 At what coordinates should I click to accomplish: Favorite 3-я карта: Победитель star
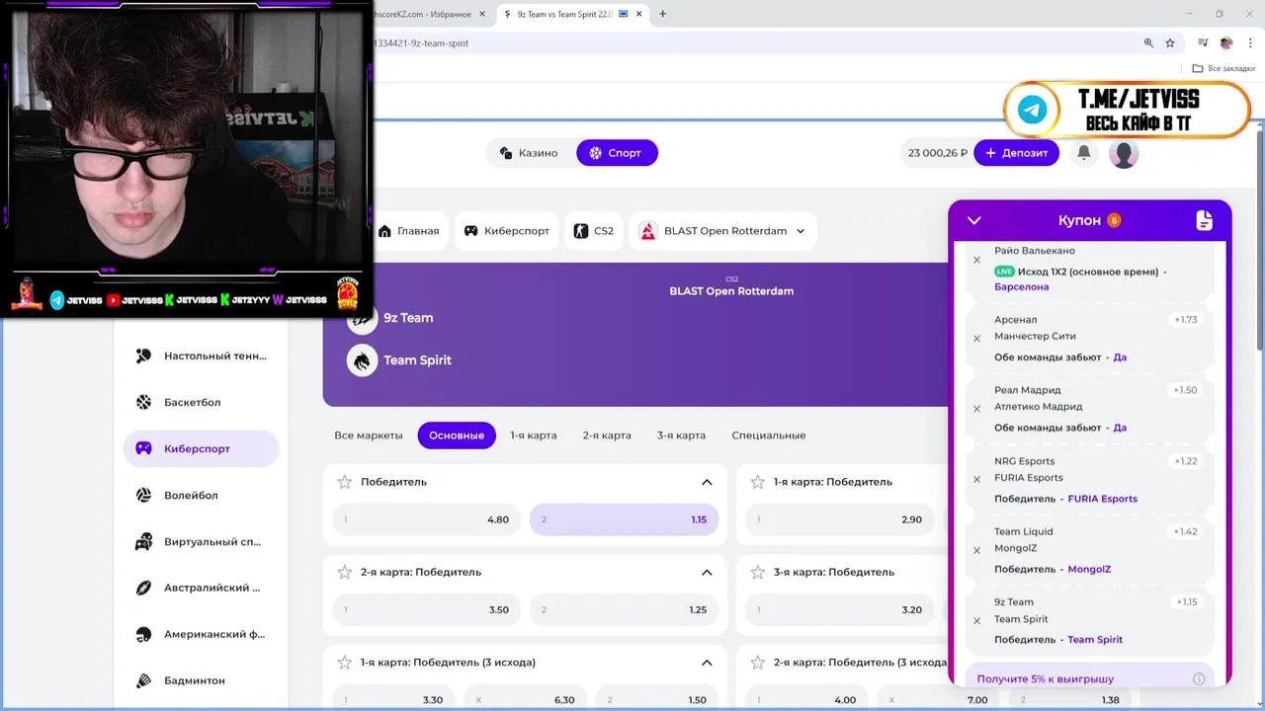tap(757, 572)
